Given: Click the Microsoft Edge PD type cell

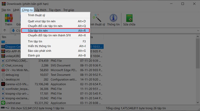Looking at the screenshot, I should [x=64, y=70].
